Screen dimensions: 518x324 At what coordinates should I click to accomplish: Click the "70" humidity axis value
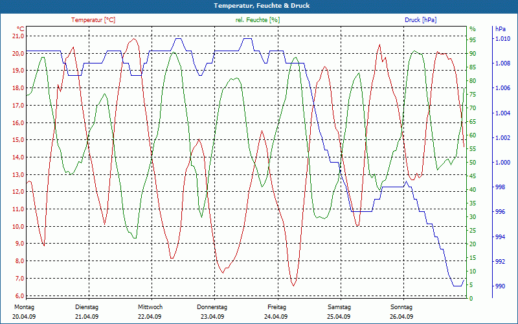tap(473, 108)
